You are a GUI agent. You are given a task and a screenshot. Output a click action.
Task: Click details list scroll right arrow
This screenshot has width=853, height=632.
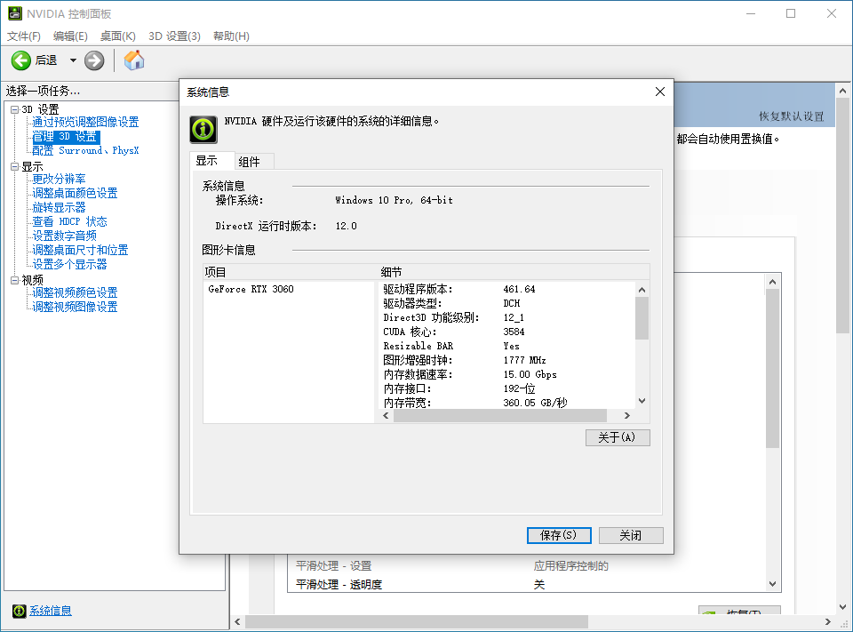[x=626, y=415]
